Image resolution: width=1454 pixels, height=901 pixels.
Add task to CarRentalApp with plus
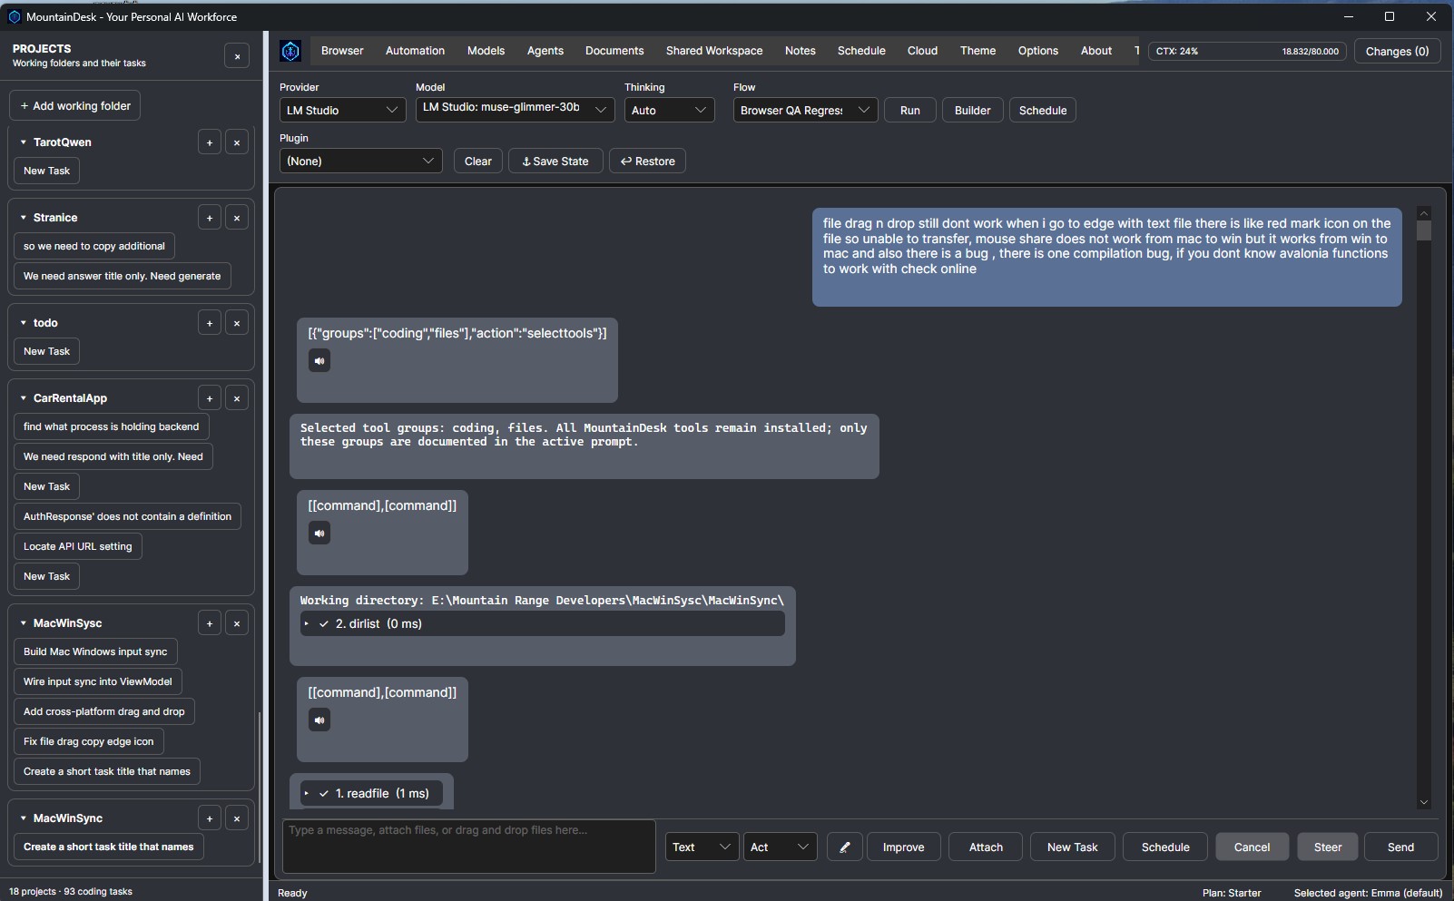click(x=210, y=398)
